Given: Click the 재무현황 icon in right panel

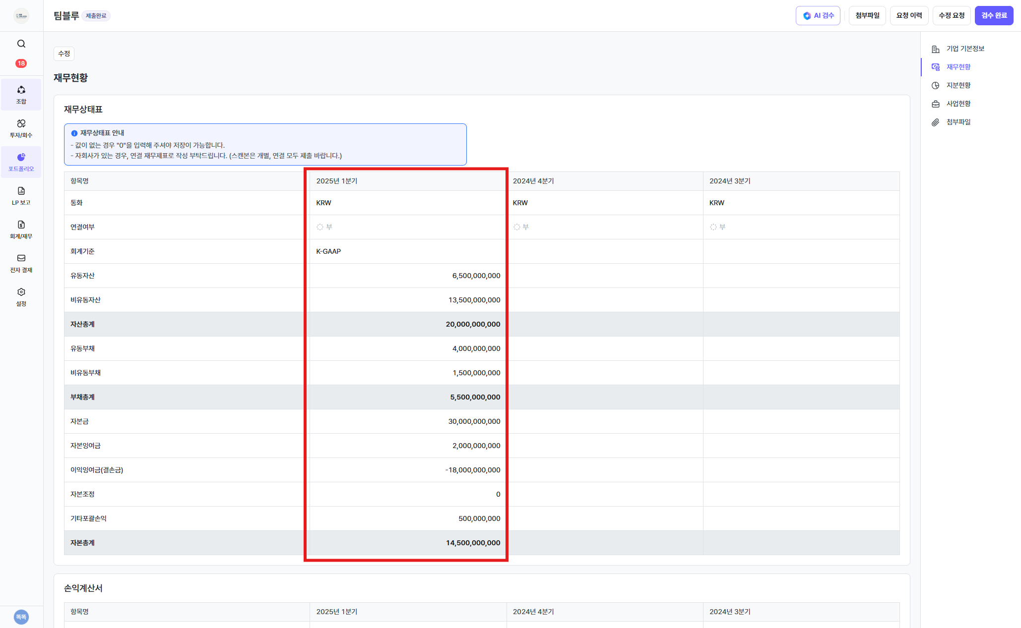Looking at the screenshot, I should pyautogui.click(x=935, y=67).
